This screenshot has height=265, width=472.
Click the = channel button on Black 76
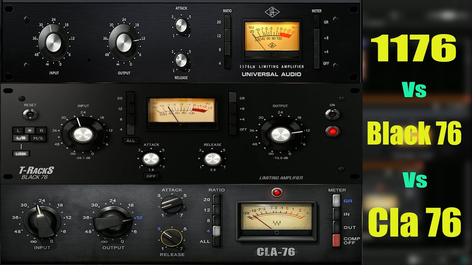click(x=29, y=130)
